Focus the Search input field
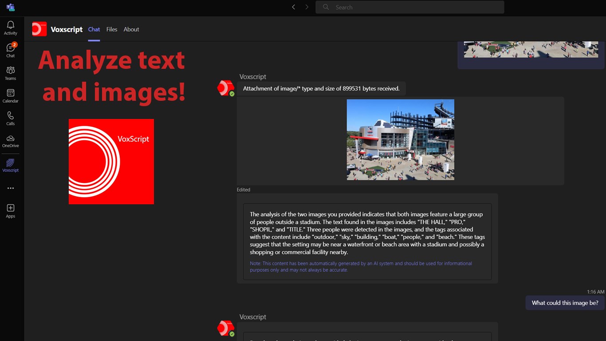This screenshot has height=341, width=606. [410, 7]
